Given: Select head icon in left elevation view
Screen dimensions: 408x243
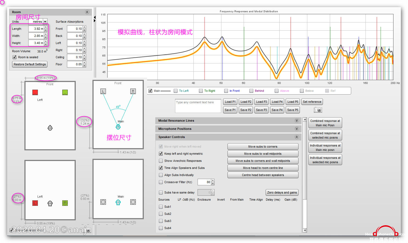Looking at the screenshot, I should (50, 203).
